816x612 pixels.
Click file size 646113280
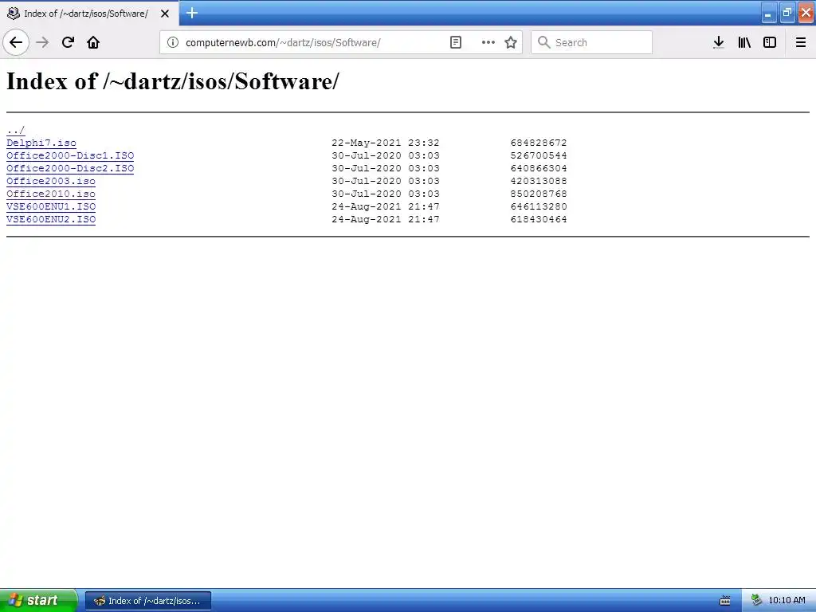pyautogui.click(x=539, y=206)
